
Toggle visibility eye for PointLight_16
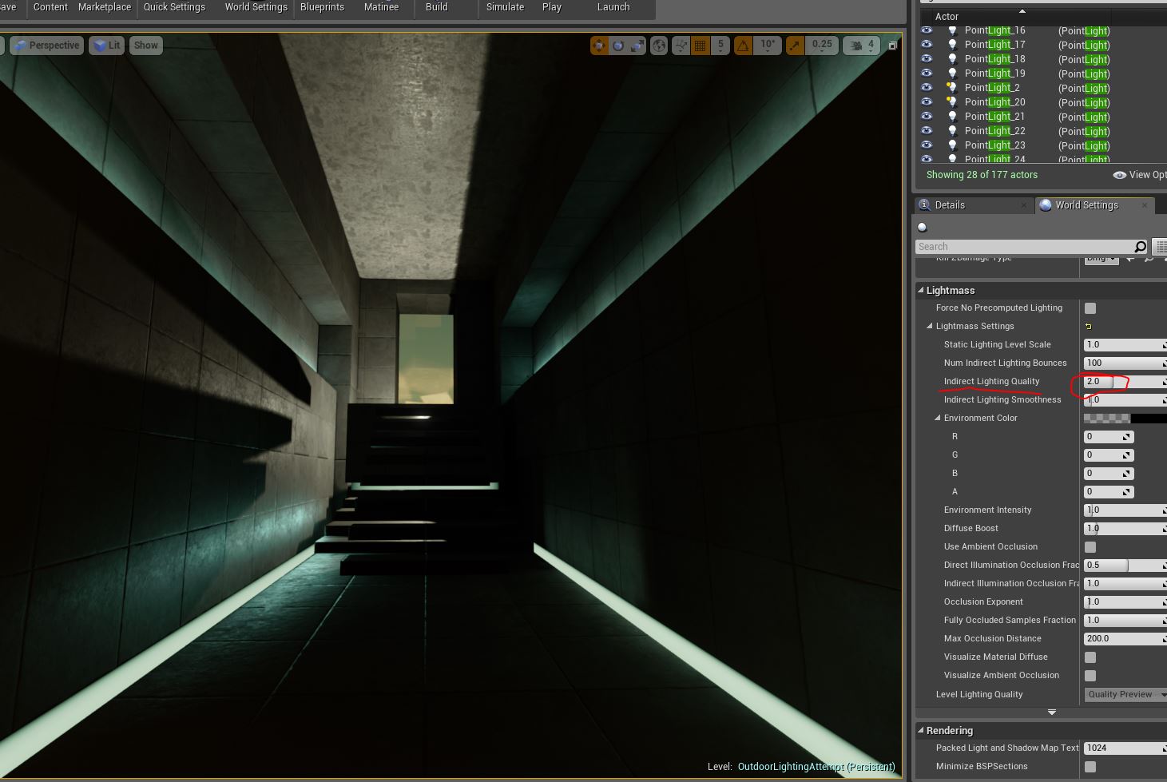tap(927, 30)
